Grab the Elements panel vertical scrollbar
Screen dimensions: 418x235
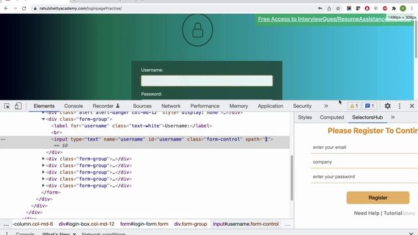click(292, 178)
